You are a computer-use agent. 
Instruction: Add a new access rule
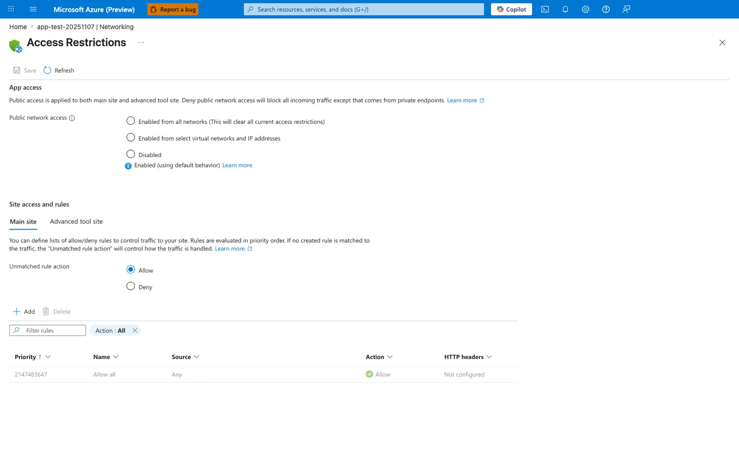pyautogui.click(x=24, y=312)
